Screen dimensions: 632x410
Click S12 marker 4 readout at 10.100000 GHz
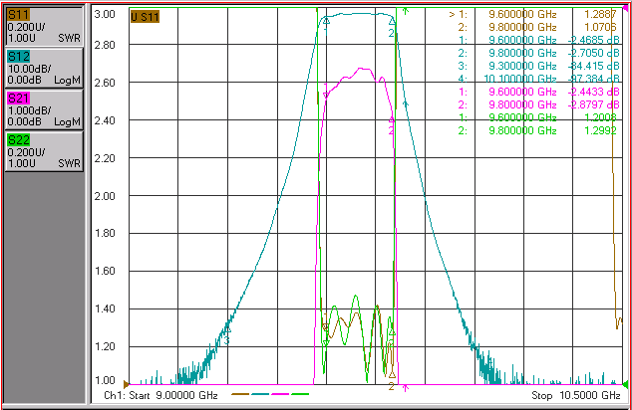tap(538, 79)
